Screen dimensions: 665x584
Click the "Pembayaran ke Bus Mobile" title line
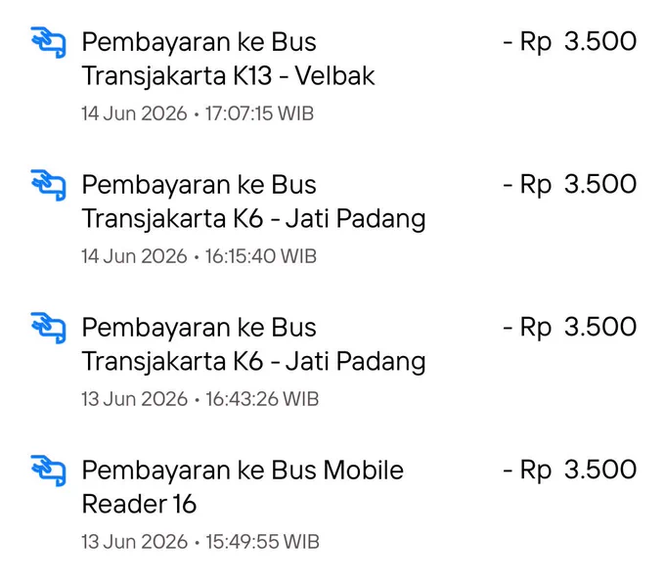pyautogui.click(x=243, y=471)
